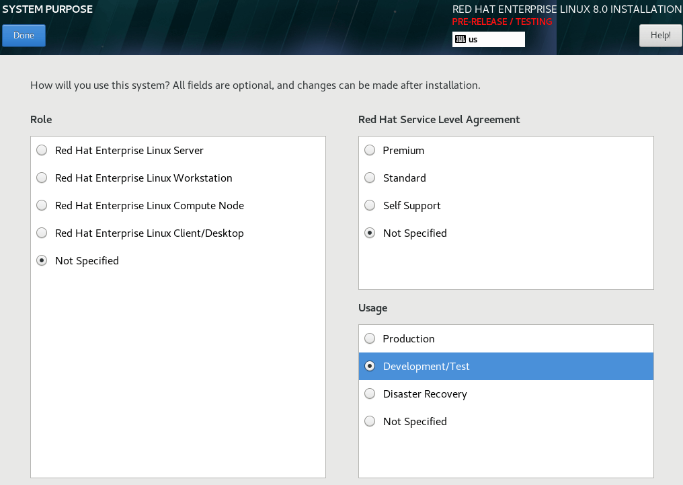Click the keyboard layout icon

[x=460, y=40]
